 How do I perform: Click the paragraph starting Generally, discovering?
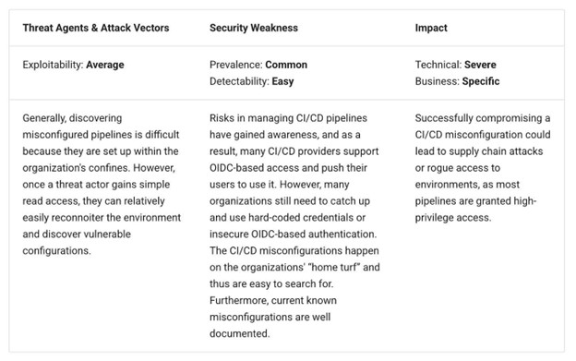[102, 185]
